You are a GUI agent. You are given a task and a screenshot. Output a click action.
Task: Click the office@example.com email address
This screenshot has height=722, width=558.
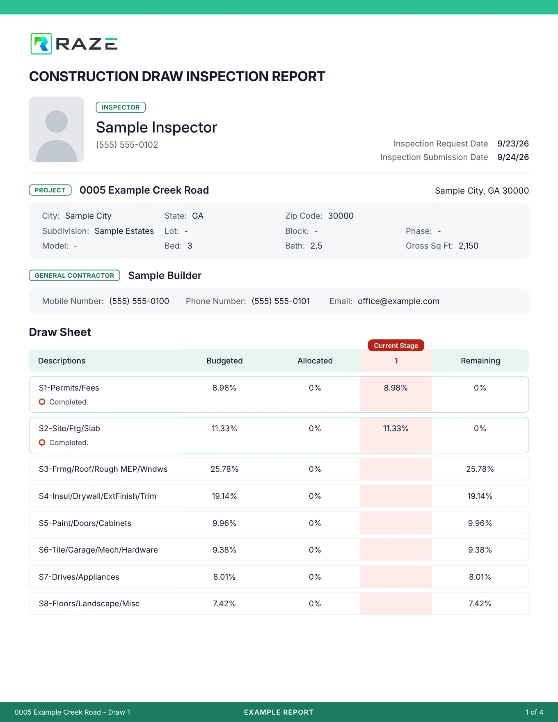(x=398, y=301)
